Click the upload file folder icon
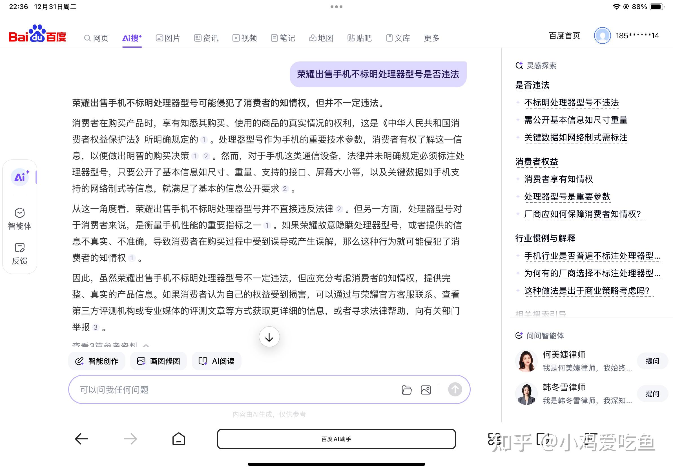The image size is (673, 470). [x=407, y=390]
